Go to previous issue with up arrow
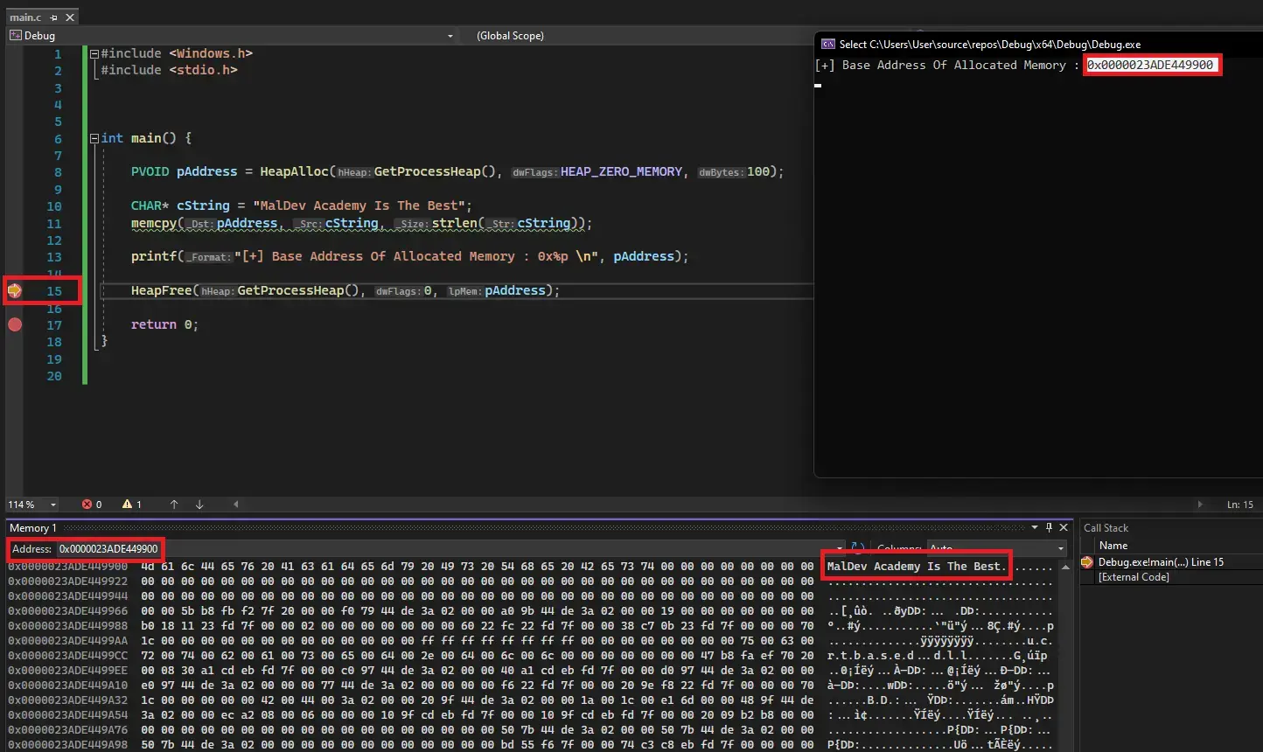 click(174, 505)
